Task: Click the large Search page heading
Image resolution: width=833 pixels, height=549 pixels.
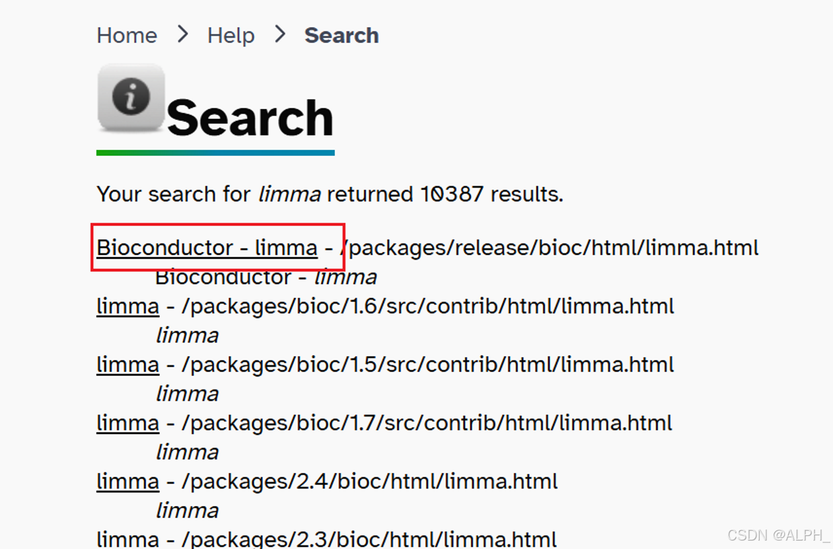Action: [250, 117]
